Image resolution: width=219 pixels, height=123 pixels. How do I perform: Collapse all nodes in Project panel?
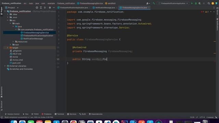[45, 8]
